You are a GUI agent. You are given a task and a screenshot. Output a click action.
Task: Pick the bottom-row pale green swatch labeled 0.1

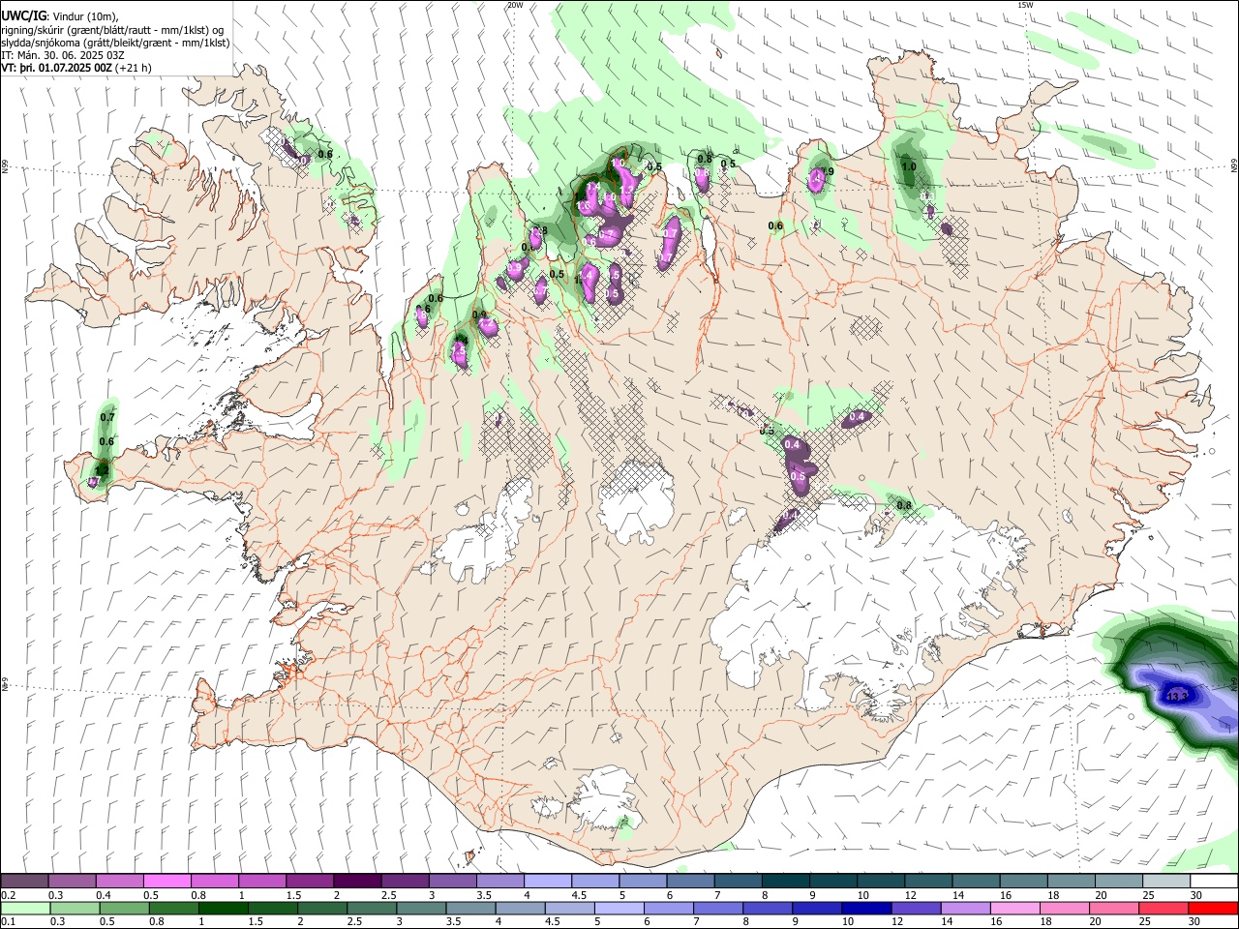(24, 908)
